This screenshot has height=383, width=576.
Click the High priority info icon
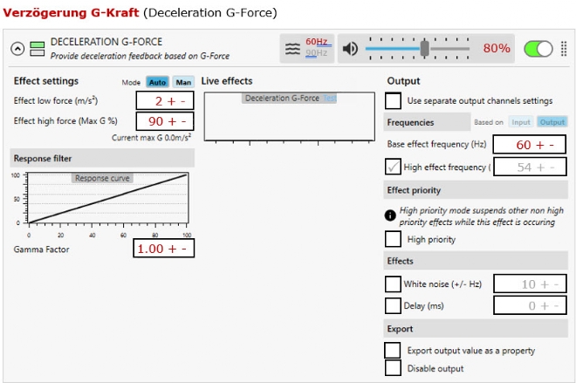(x=391, y=214)
